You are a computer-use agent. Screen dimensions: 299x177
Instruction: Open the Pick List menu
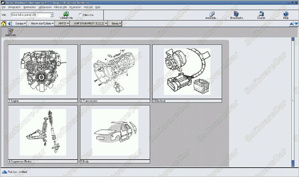pyautogui.click(x=88, y=7)
